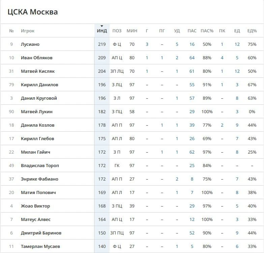Open Иван Обляков player link
264x253 pixels.
click(36, 58)
